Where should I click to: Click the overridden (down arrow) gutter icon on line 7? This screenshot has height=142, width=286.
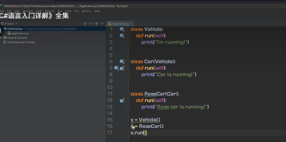[x=116, y=68]
